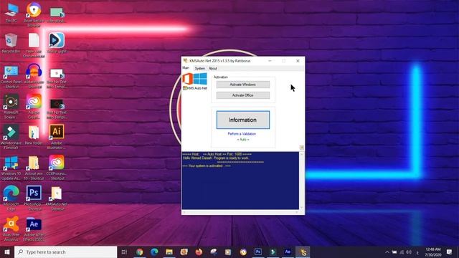Click the = Auto = link
This screenshot has height=258, width=459.
(243, 140)
